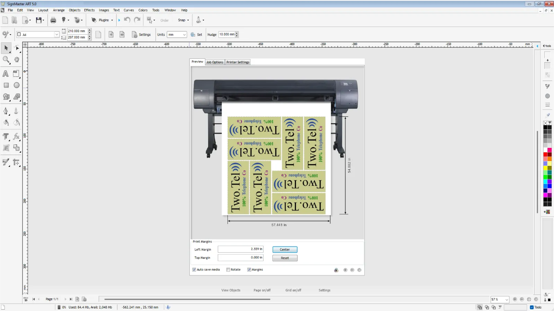
Task: Click the Add page icon
Action: click(111, 35)
